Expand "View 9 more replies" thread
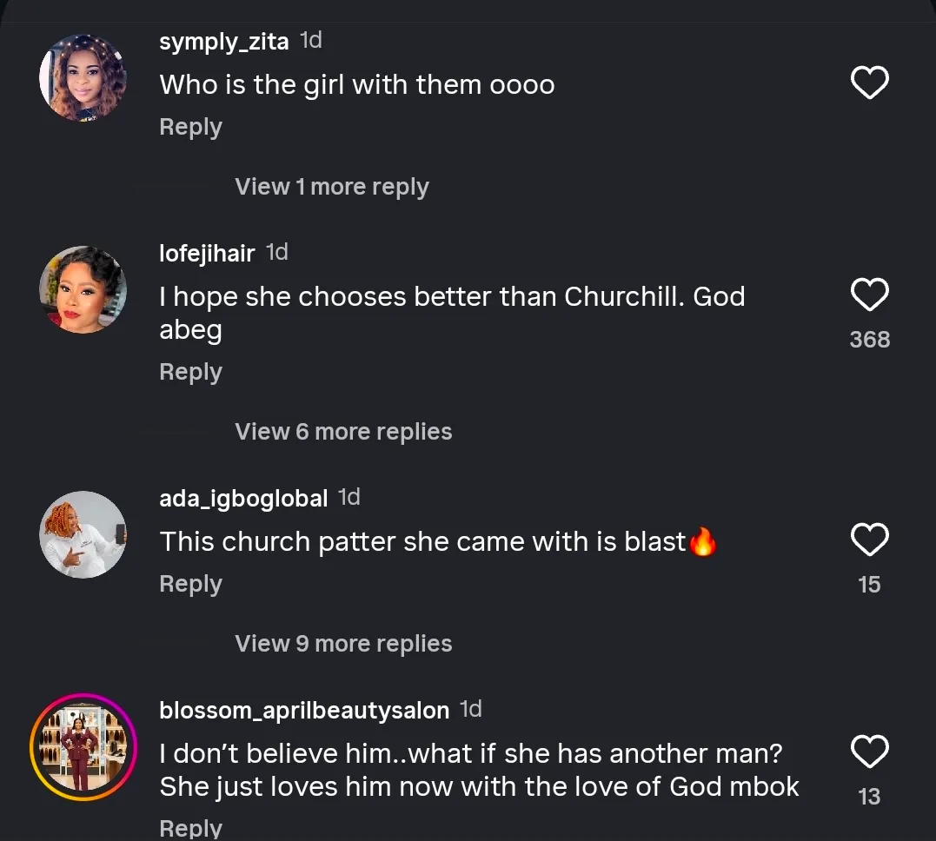 pyautogui.click(x=343, y=644)
